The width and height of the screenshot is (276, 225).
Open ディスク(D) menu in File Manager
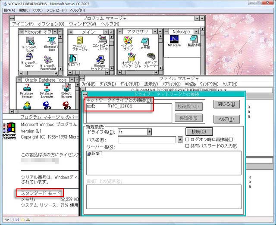pyautogui.click(x=108, y=84)
